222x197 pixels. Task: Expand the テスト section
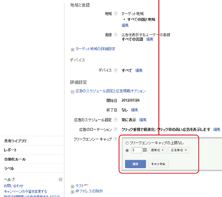tap(72, 186)
